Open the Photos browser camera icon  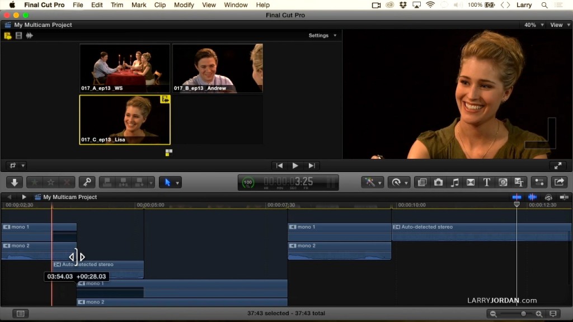[x=439, y=182]
